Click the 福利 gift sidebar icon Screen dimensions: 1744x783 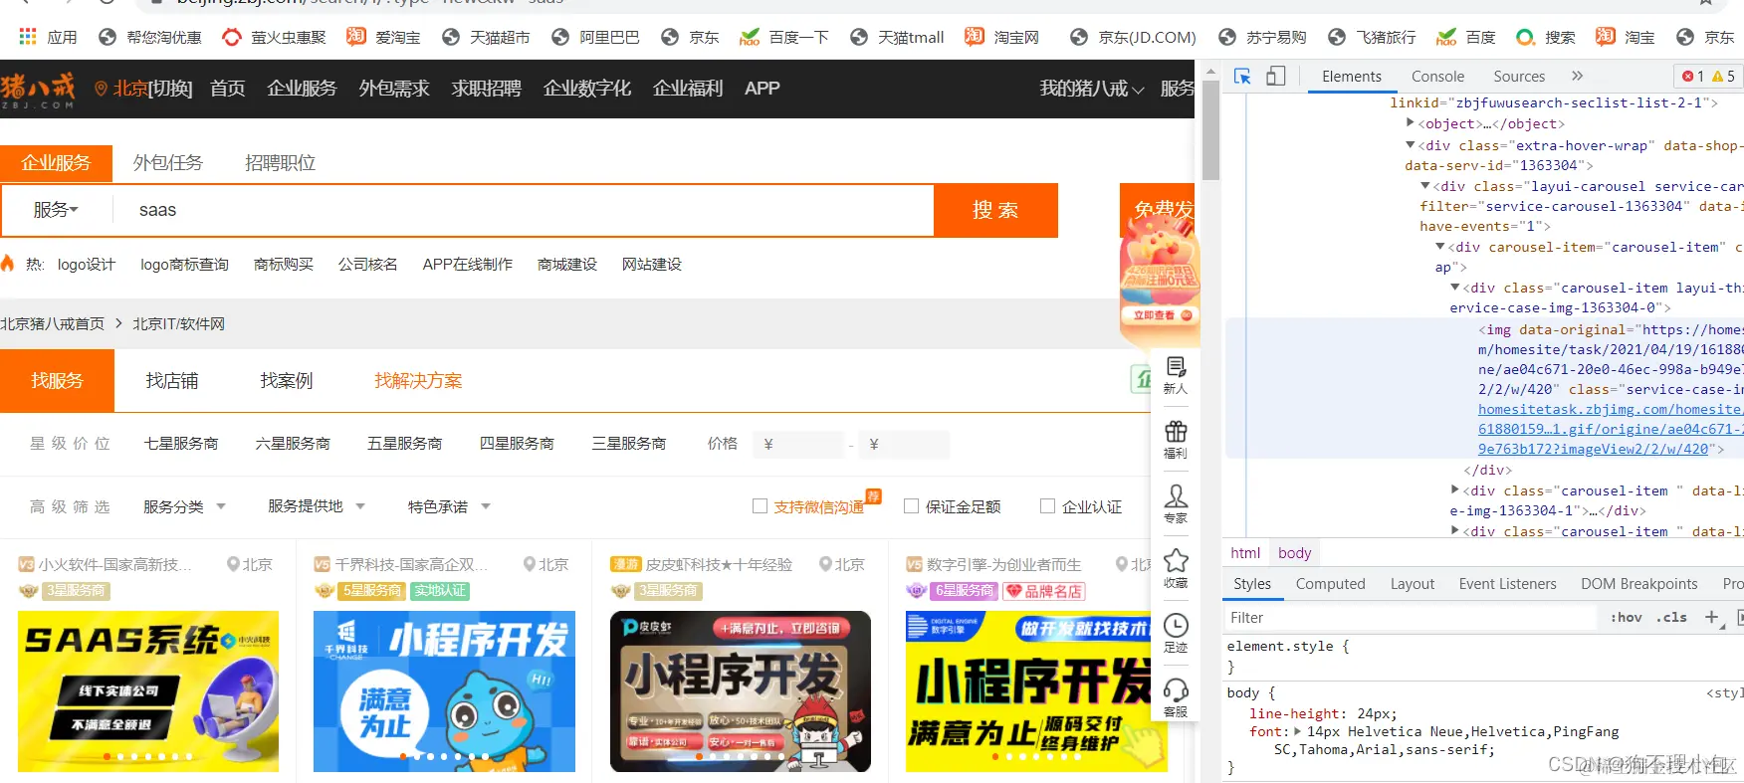pyautogui.click(x=1176, y=440)
